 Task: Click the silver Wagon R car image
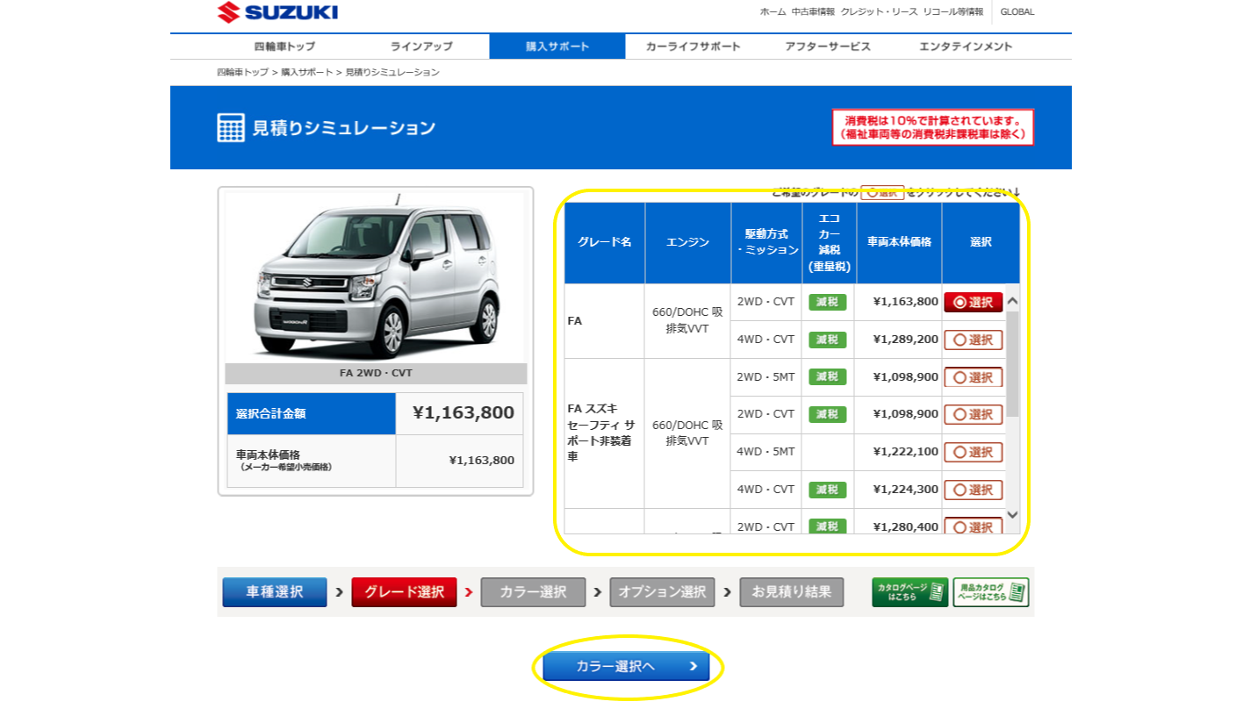[x=376, y=279]
